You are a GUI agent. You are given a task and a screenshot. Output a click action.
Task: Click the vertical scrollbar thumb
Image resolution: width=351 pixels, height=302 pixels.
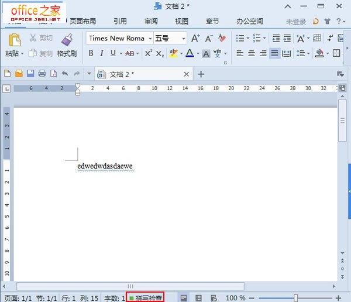point(342,121)
